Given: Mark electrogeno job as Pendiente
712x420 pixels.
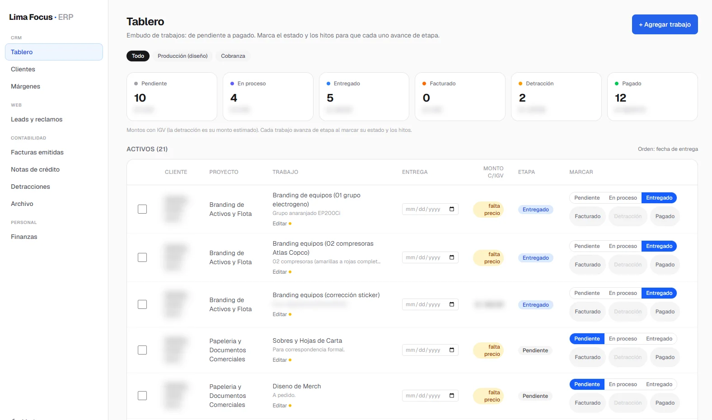Looking at the screenshot, I should [x=587, y=198].
